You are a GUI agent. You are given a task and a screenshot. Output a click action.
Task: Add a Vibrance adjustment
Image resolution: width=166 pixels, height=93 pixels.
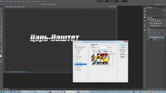coord(160,21)
